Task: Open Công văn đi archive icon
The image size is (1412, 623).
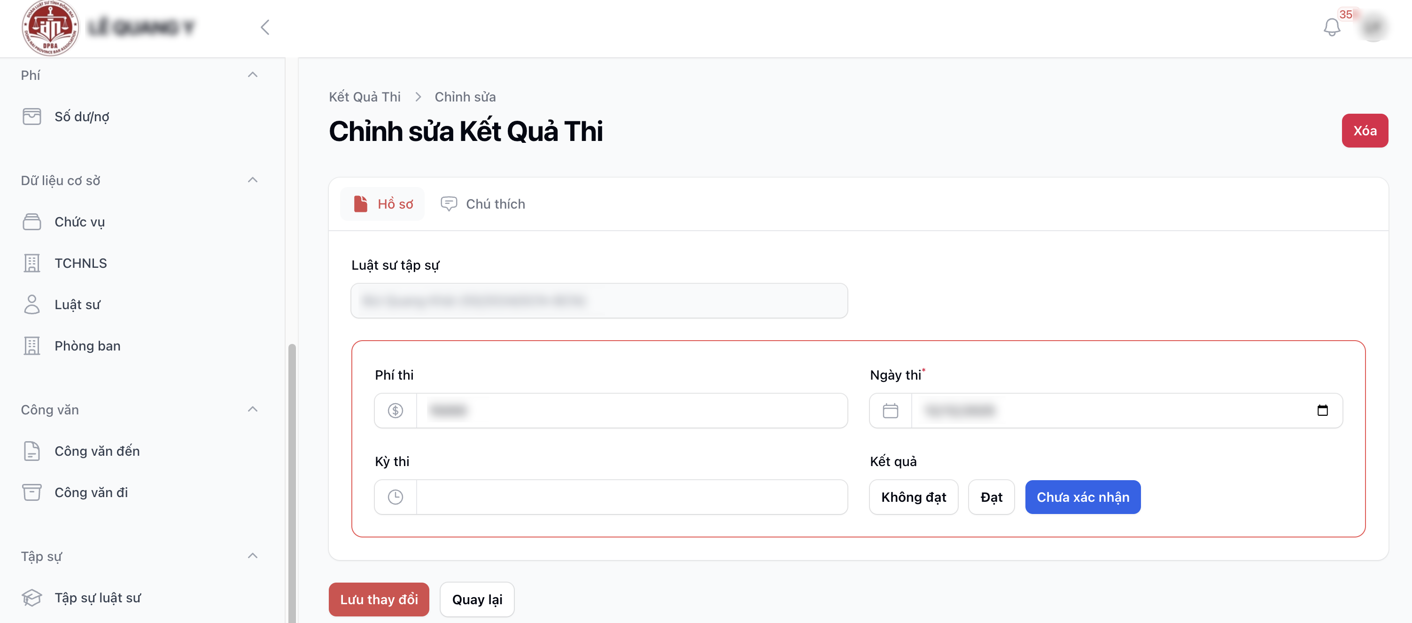Action: (x=32, y=492)
